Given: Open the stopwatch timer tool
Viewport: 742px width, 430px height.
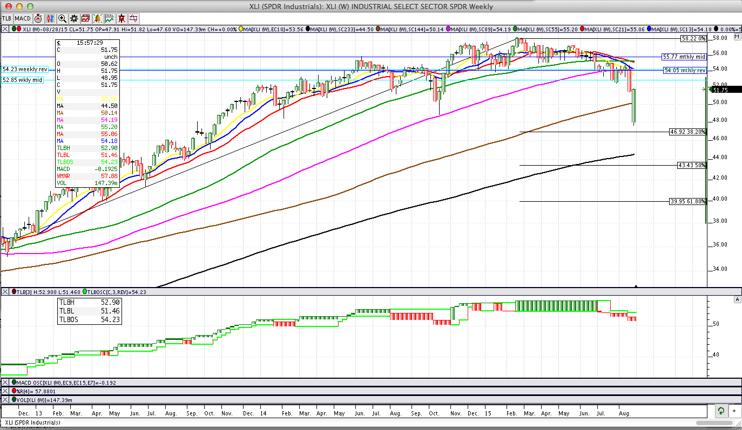Looking at the screenshot, I should 38,18.
